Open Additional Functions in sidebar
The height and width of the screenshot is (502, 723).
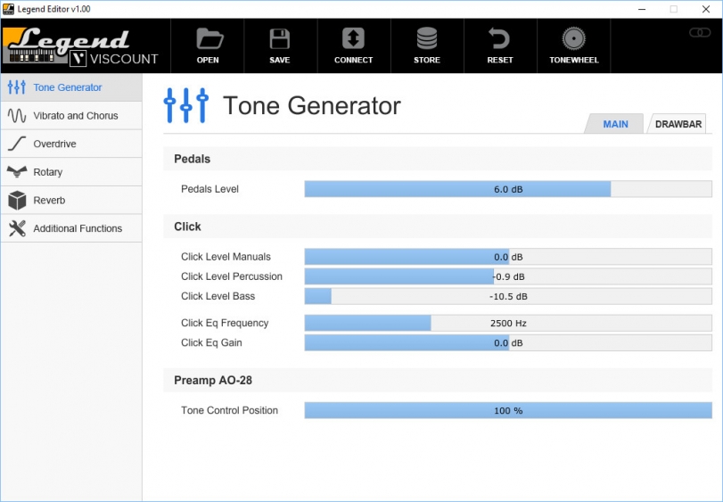(71, 228)
